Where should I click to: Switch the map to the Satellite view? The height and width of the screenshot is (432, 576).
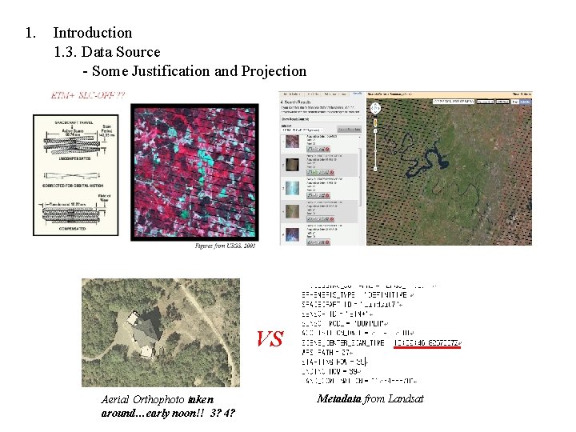coord(526,102)
